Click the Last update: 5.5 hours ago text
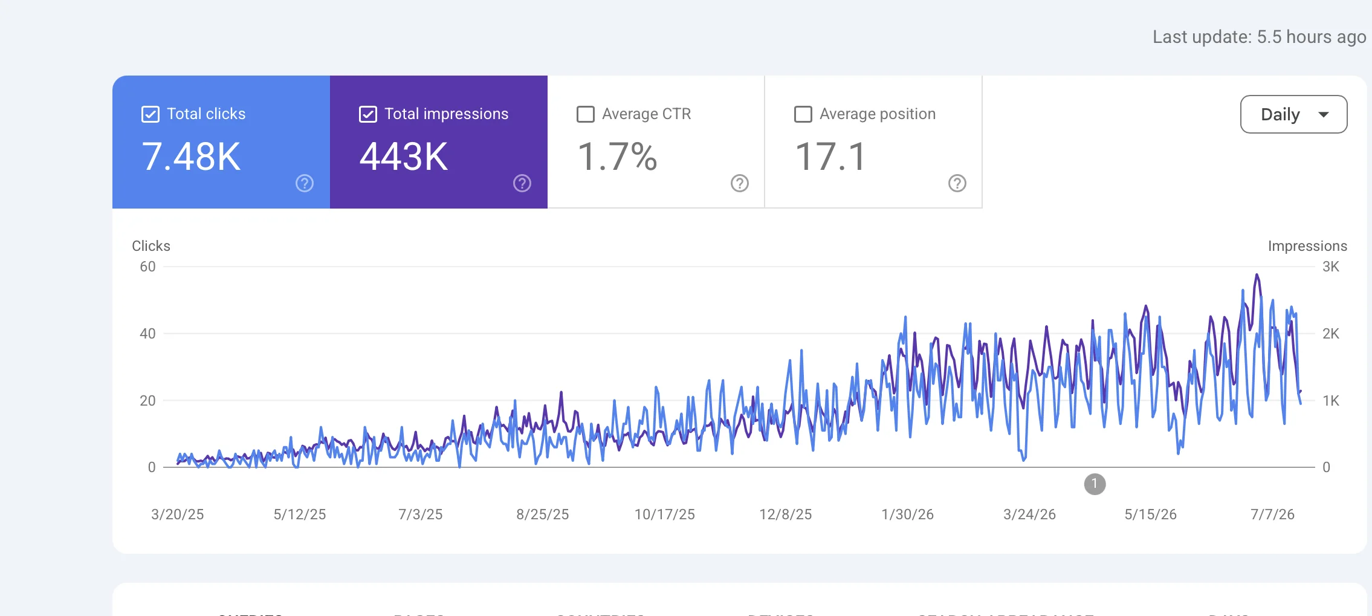This screenshot has height=616, width=1372. coord(1260,37)
